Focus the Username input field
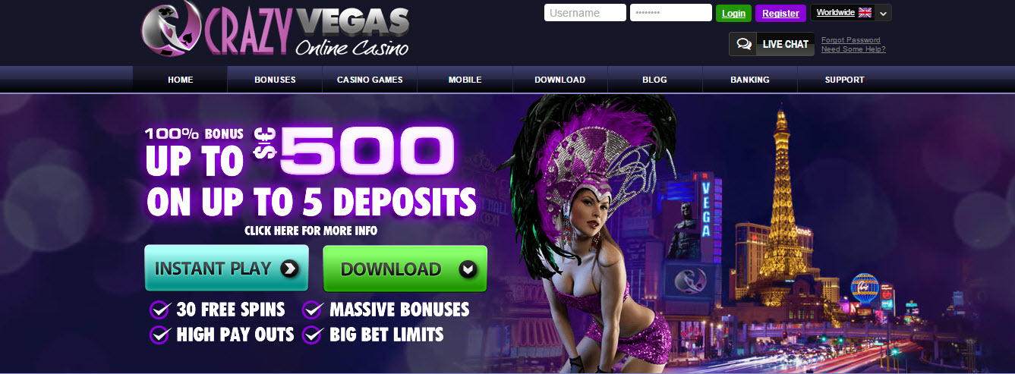1015x374 pixels. pos(585,13)
